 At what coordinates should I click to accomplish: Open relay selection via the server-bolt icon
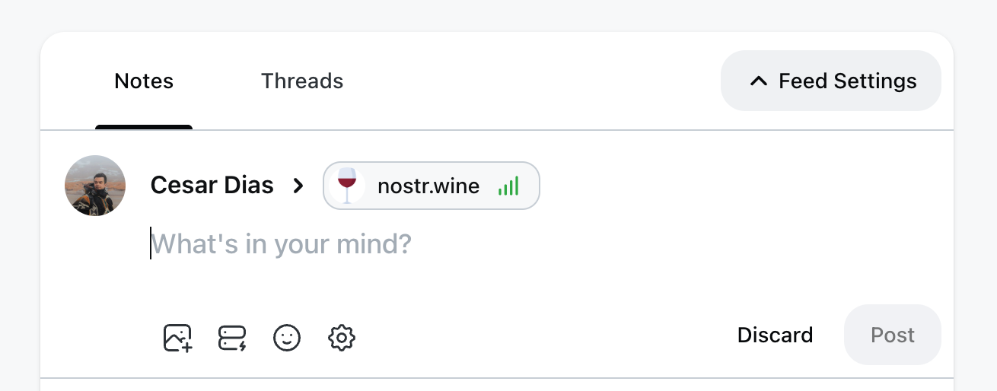coord(232,337)
